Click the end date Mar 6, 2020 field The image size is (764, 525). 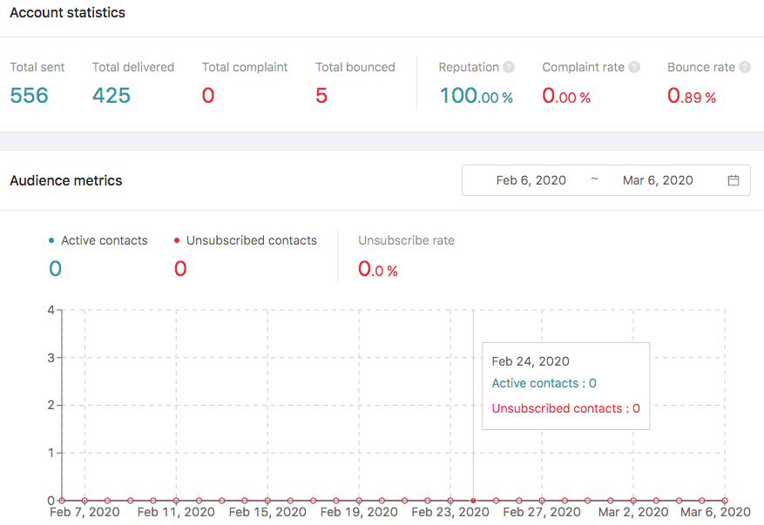[x=658, y=180]
